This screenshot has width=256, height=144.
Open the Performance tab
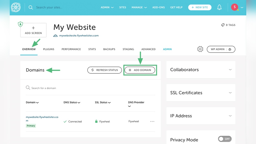[71, 49]
